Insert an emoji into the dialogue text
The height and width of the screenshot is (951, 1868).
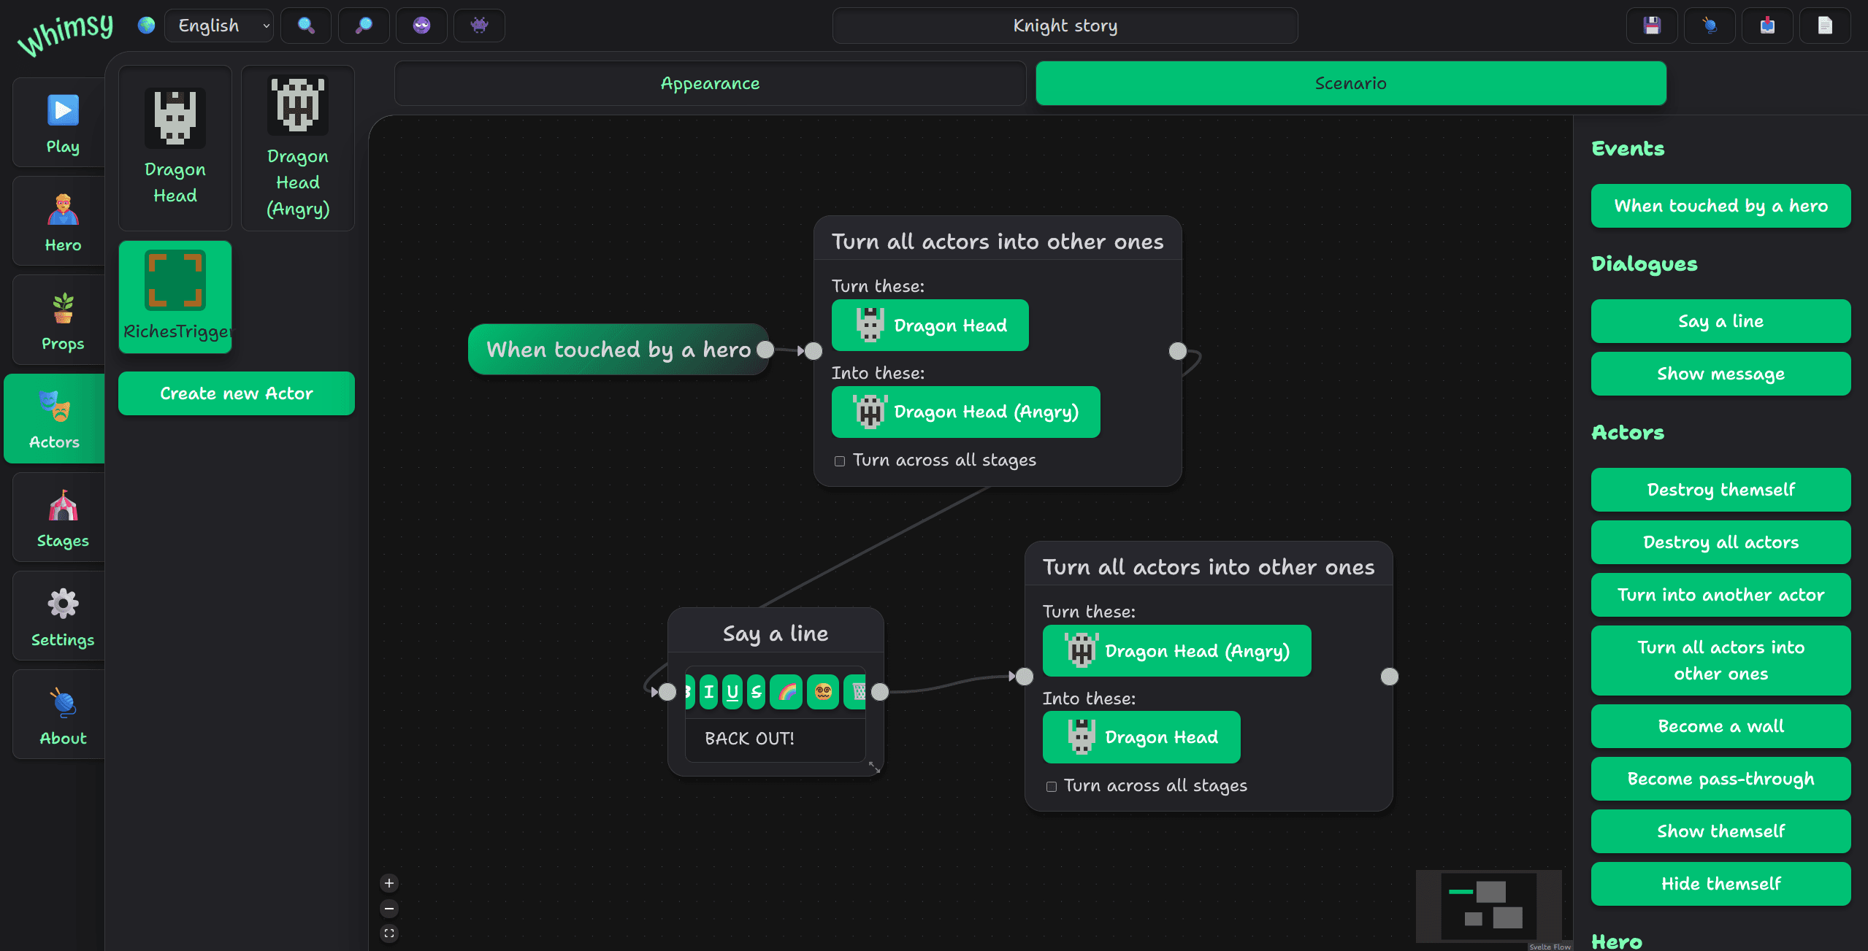[824, 691]
